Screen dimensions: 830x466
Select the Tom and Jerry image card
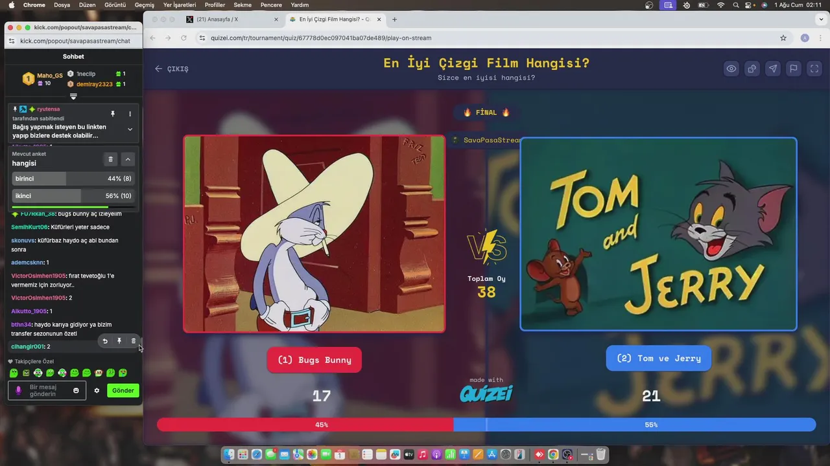point(659,234)
